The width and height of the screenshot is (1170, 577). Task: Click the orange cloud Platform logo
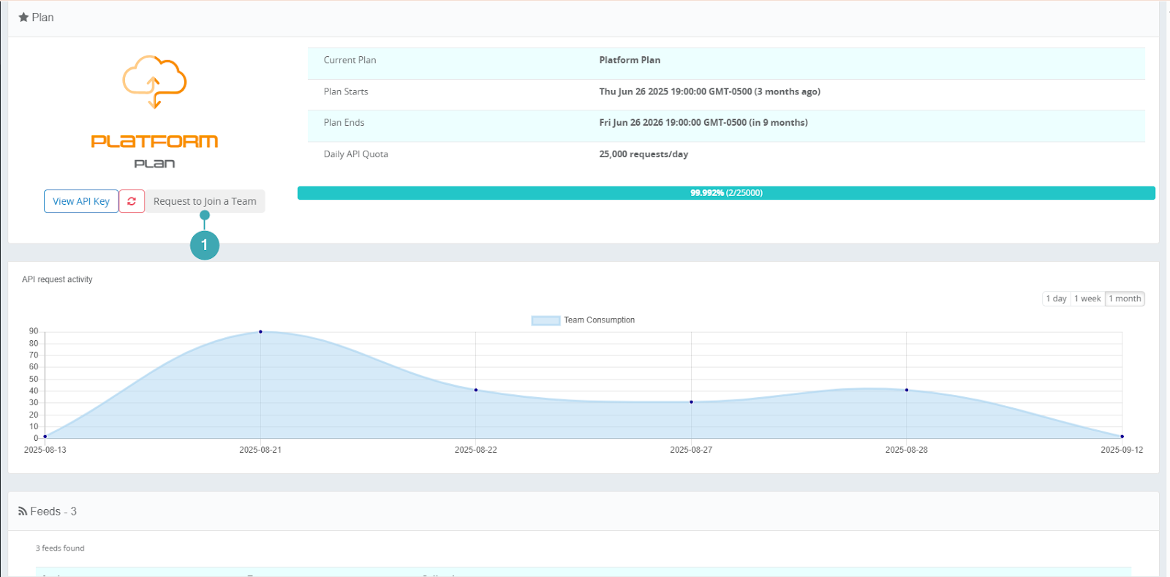(x=154, y=82)
